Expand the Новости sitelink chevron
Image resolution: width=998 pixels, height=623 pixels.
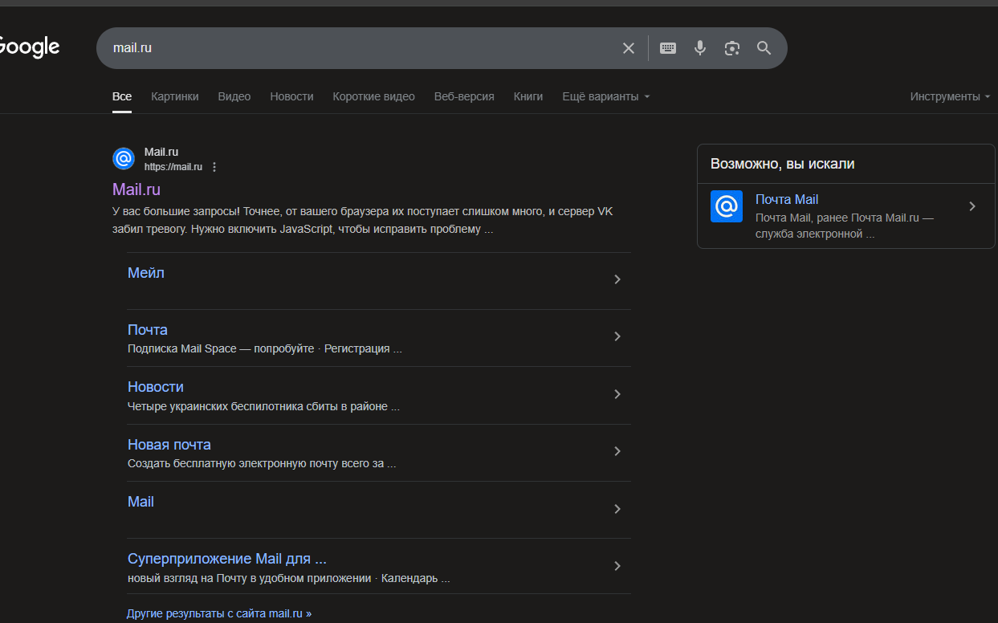pos(617,394)
